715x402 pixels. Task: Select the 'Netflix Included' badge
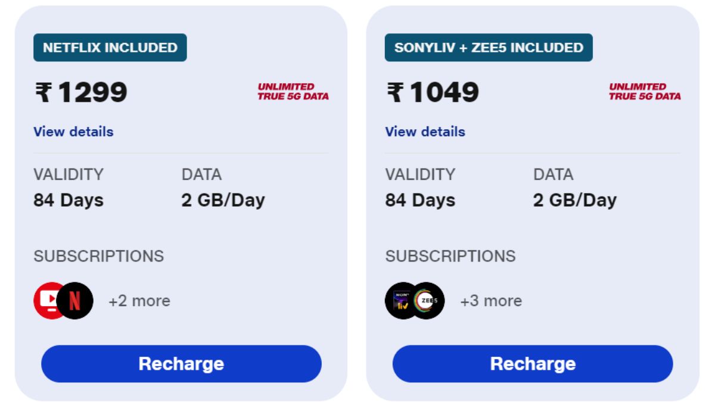110,48
